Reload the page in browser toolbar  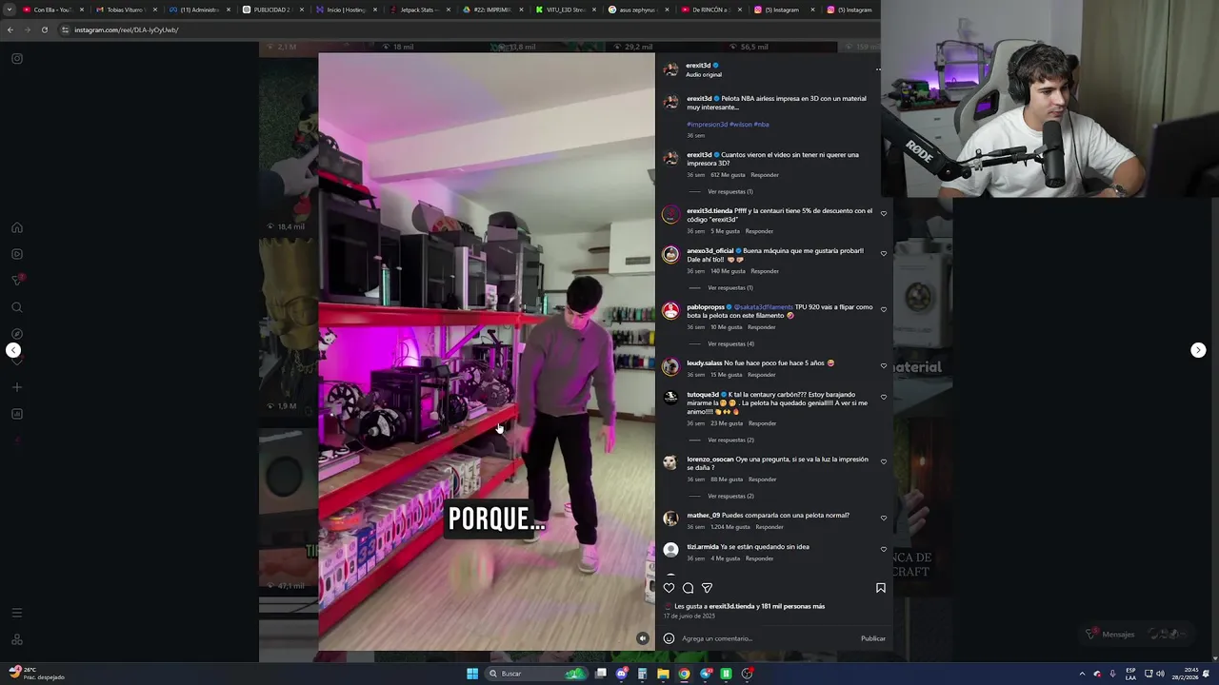pyautogui.click(x=44, y=29)
